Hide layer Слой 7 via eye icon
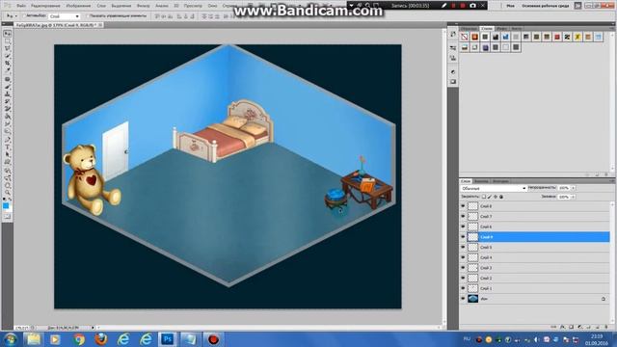The height and width of the screenshot is (347, 617). point(463,216)
